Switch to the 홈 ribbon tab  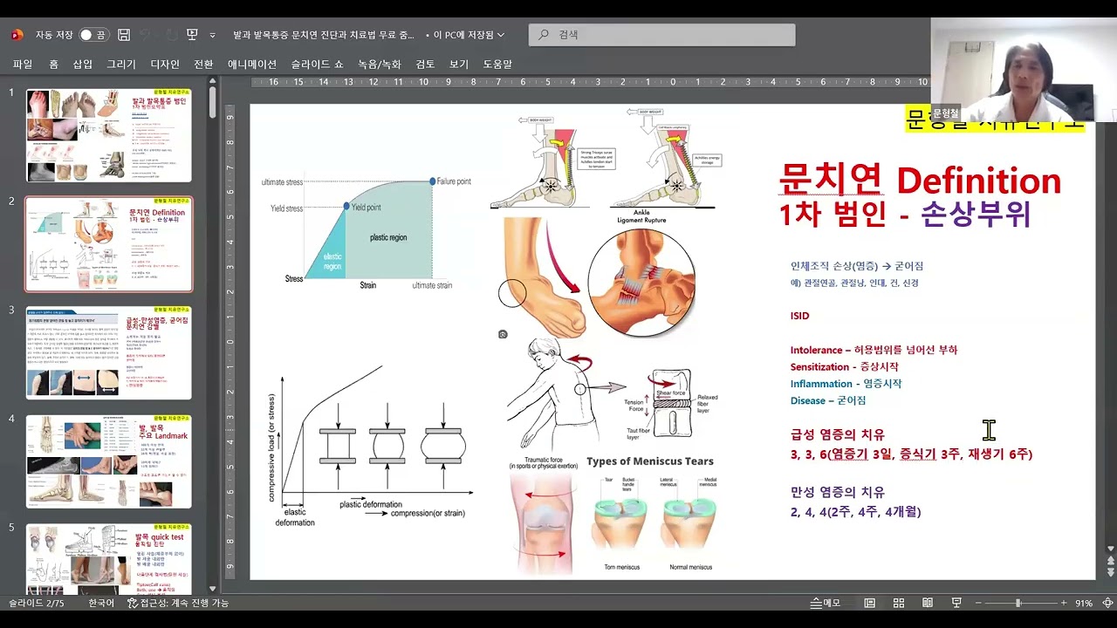coord(53,65)
